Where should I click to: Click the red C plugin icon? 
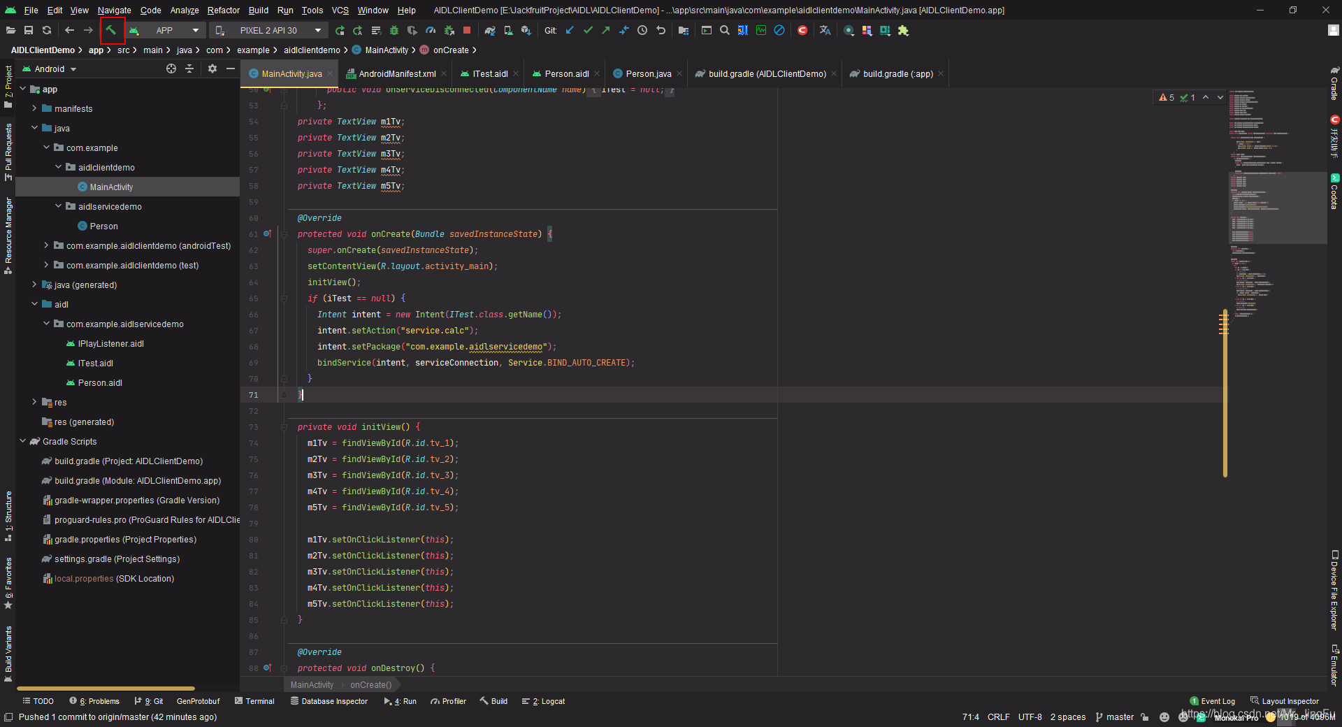pyautogui.click(x=802, y=30)
